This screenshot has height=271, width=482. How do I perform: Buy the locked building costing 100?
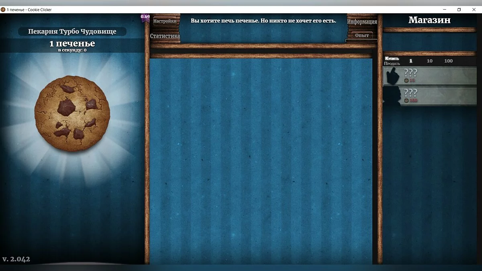(x=430, y=96)
